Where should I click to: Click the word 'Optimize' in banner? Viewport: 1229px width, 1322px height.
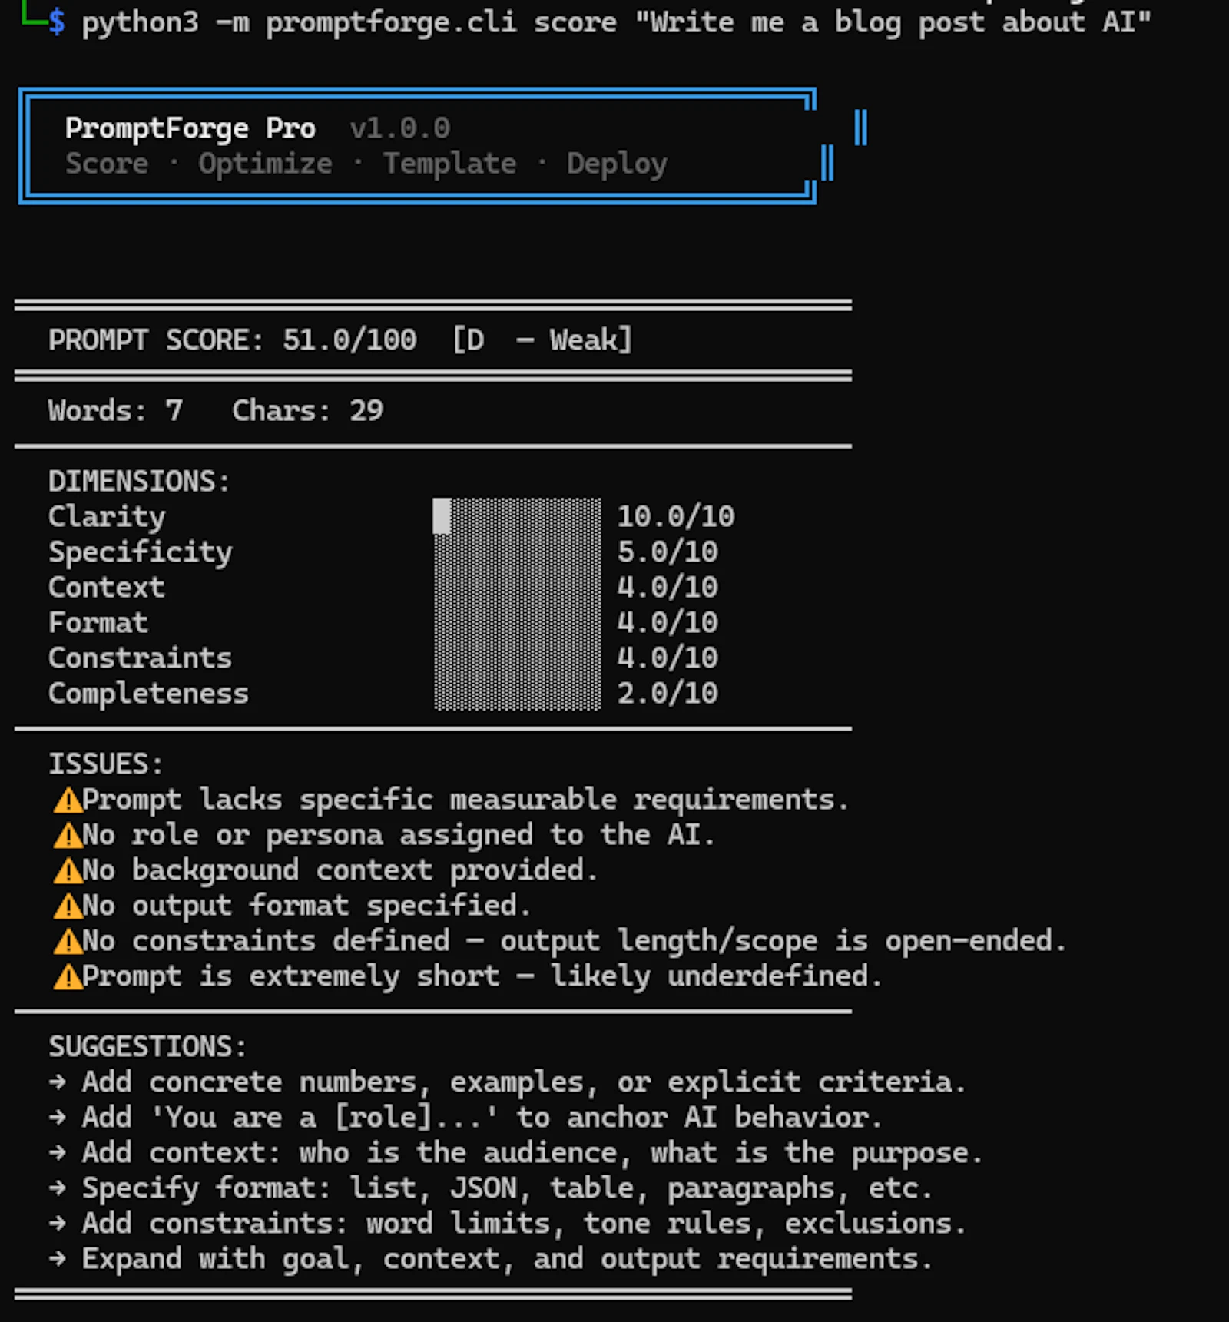pyautogui.click(x=266, y=164)
